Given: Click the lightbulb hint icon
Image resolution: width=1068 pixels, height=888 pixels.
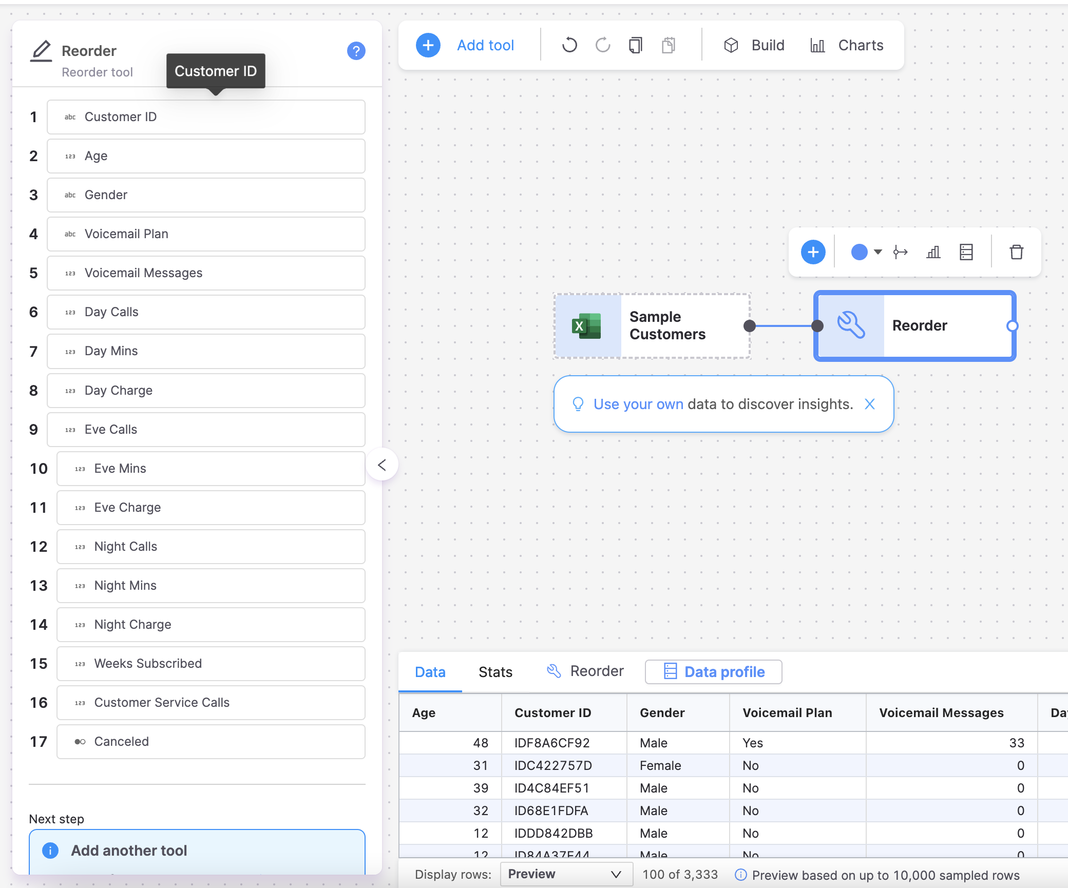Looking at the screenshot, I should pos(578,404).
